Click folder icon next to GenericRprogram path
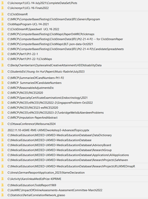The width and height of the screenshot is (148, 199). pyautogui.click(x=2, y=19)
